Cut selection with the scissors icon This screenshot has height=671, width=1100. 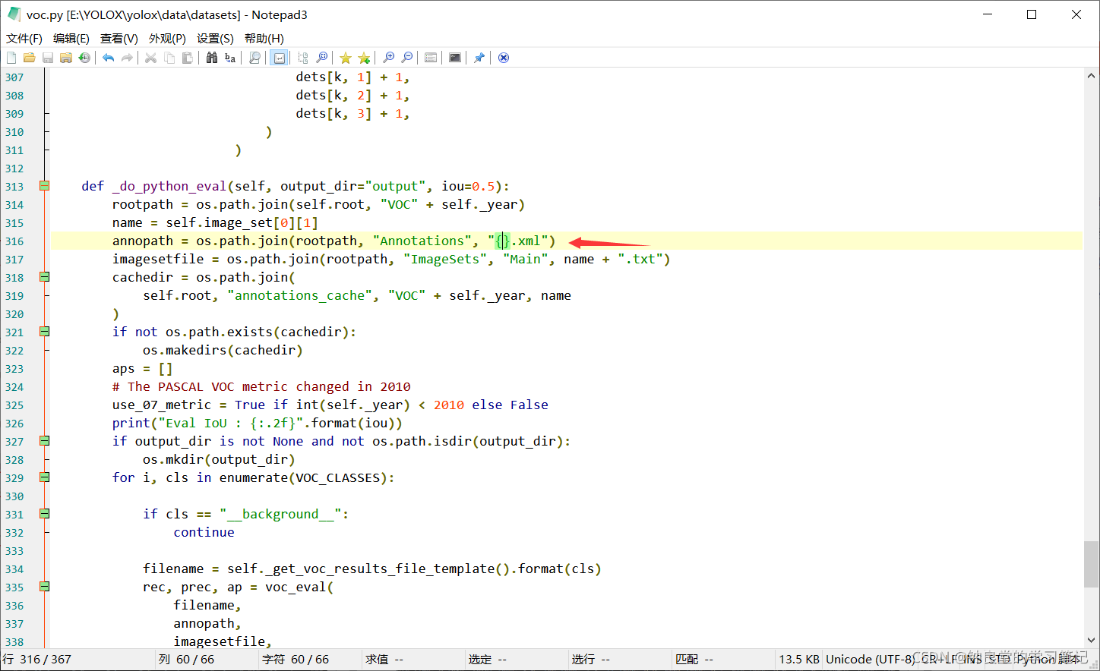(x=150, y=58)
